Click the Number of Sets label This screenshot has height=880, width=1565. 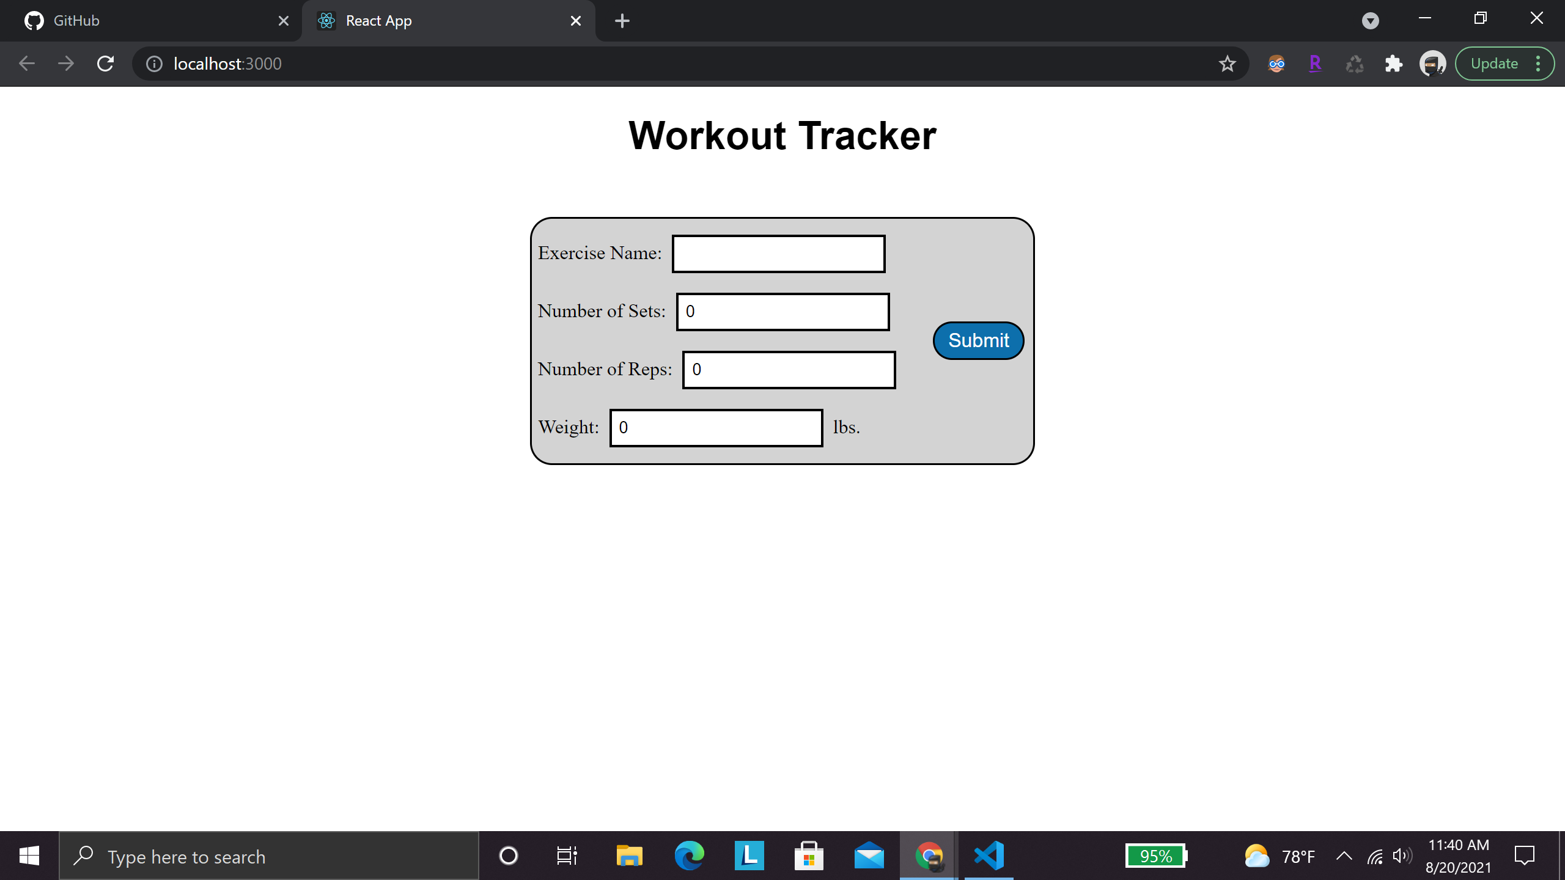point(602,311)
